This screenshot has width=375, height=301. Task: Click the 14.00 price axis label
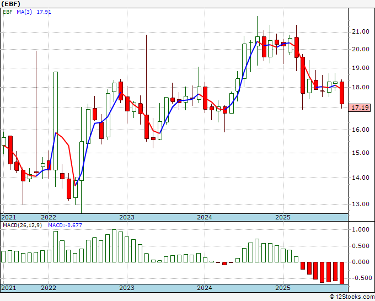[361, 178]
